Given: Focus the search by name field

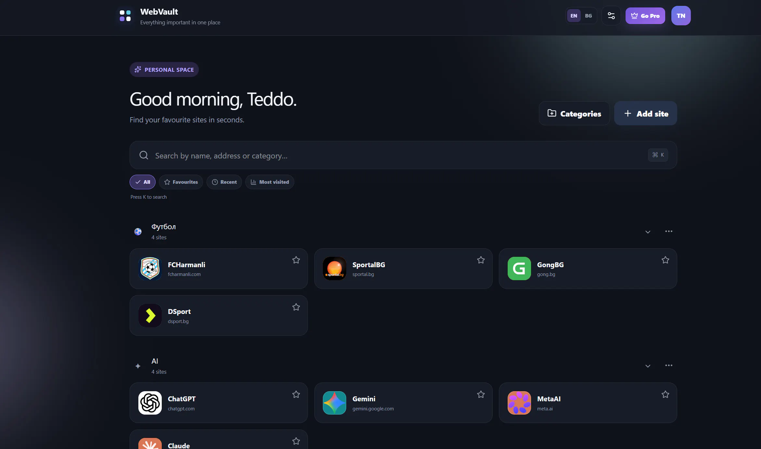Looking at the screenshot, I should [x=403, y=155].
